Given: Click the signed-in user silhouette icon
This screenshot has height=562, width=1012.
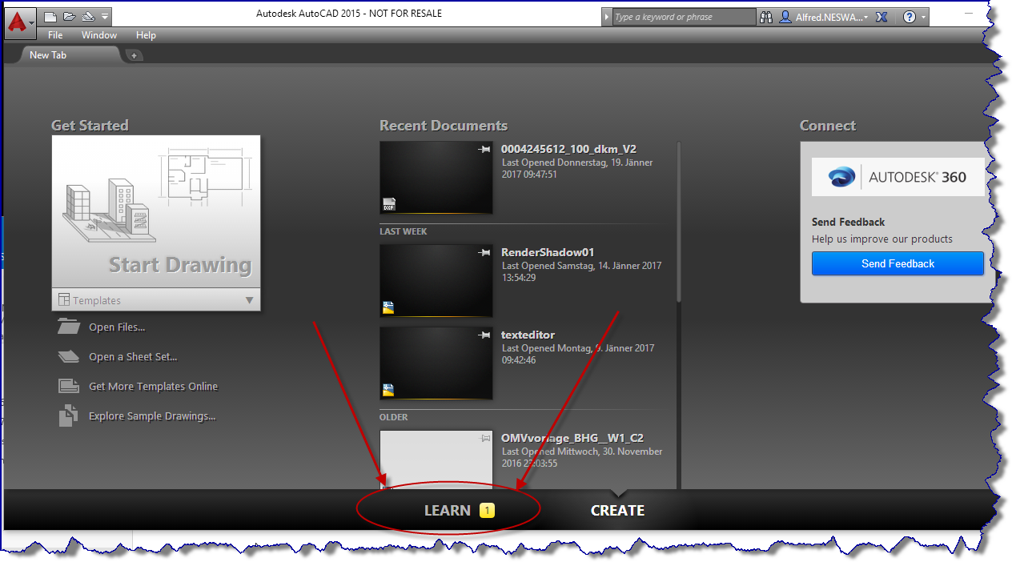Looking at the screenshot, I should click(x=785, y=17).
